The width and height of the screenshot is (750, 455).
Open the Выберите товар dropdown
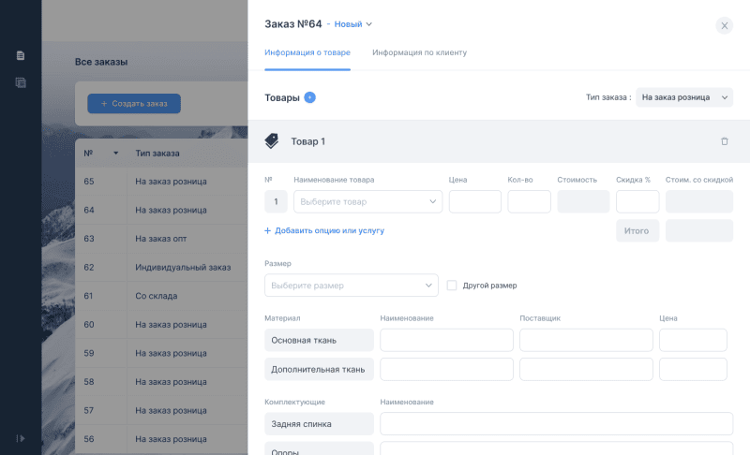(367, 201)
